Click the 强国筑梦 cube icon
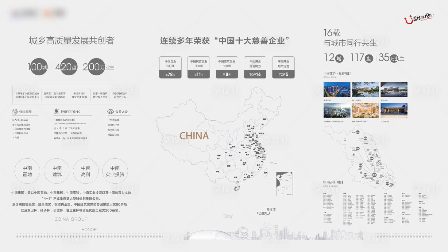The width and height of the screenshot is (448, 252). tap(15, 112)
